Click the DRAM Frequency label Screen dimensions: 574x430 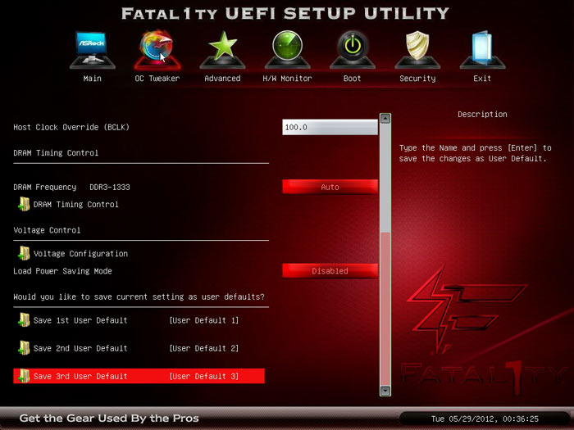(x=45, y=187)
